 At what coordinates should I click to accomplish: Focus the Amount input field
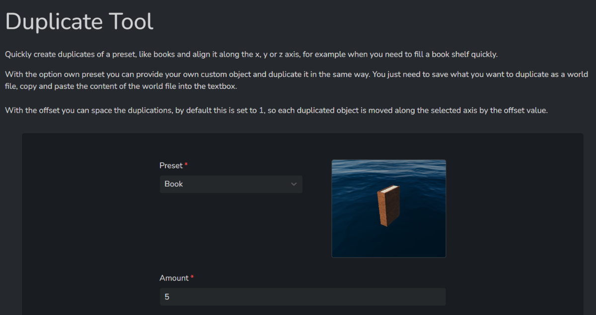pos(302,297)
